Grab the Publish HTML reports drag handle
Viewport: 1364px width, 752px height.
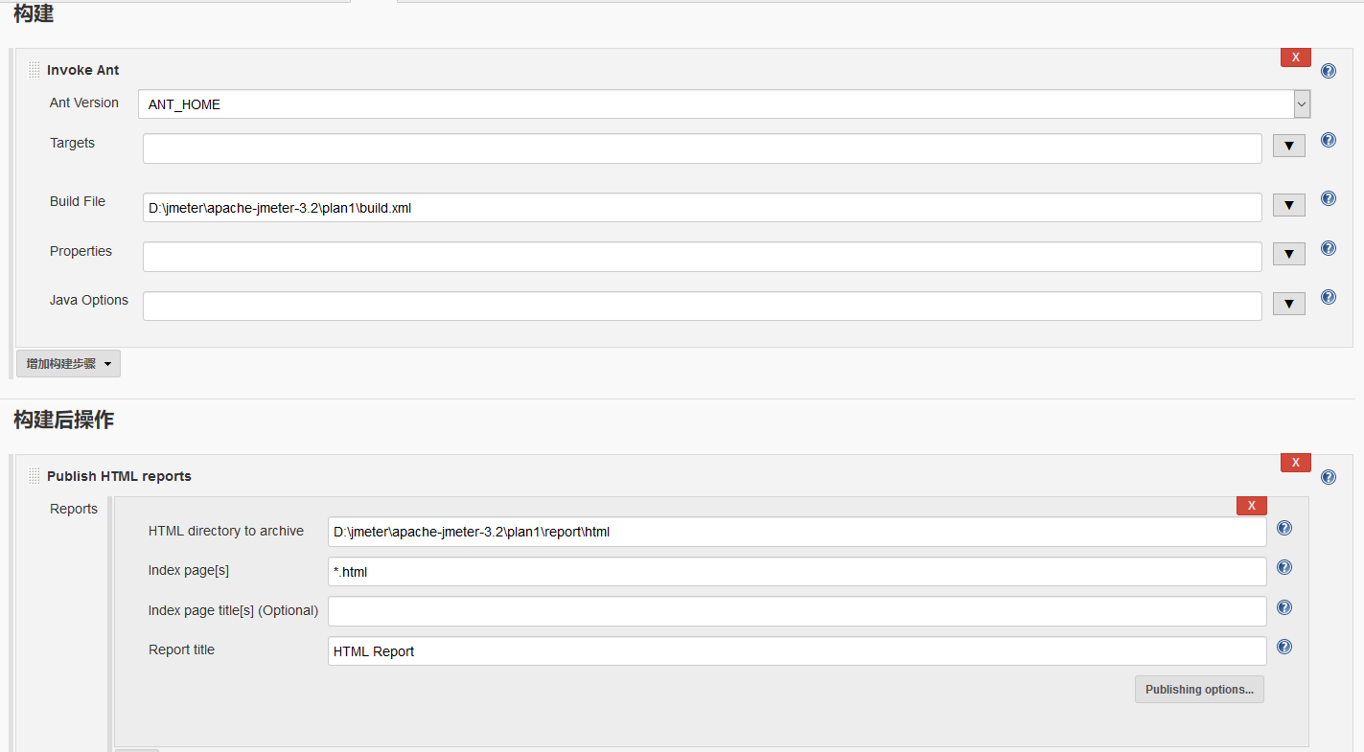[x=35, y=476]
